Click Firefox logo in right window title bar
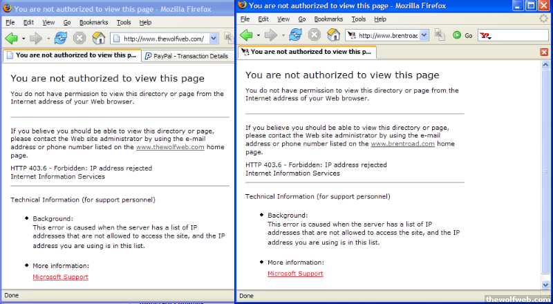This screenshot has width=553, height=304. (242, 5)
